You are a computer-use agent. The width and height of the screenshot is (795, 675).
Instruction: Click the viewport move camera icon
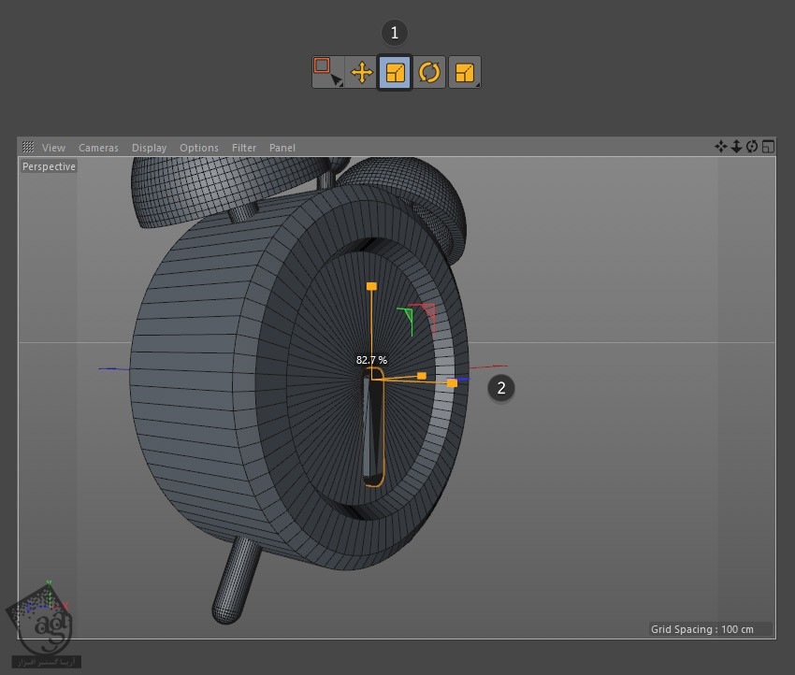pos(720,147)
